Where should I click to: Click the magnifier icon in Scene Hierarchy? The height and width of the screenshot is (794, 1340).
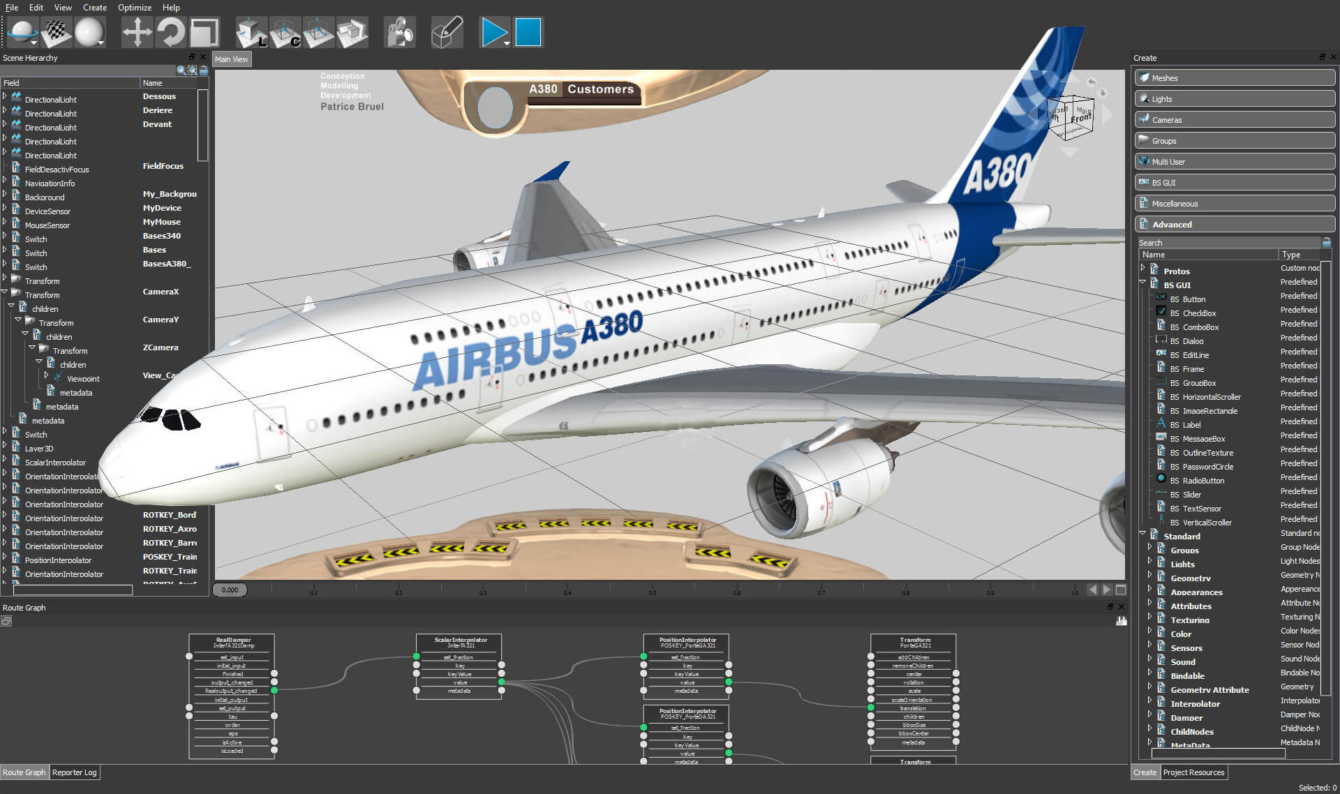point(181,70)
